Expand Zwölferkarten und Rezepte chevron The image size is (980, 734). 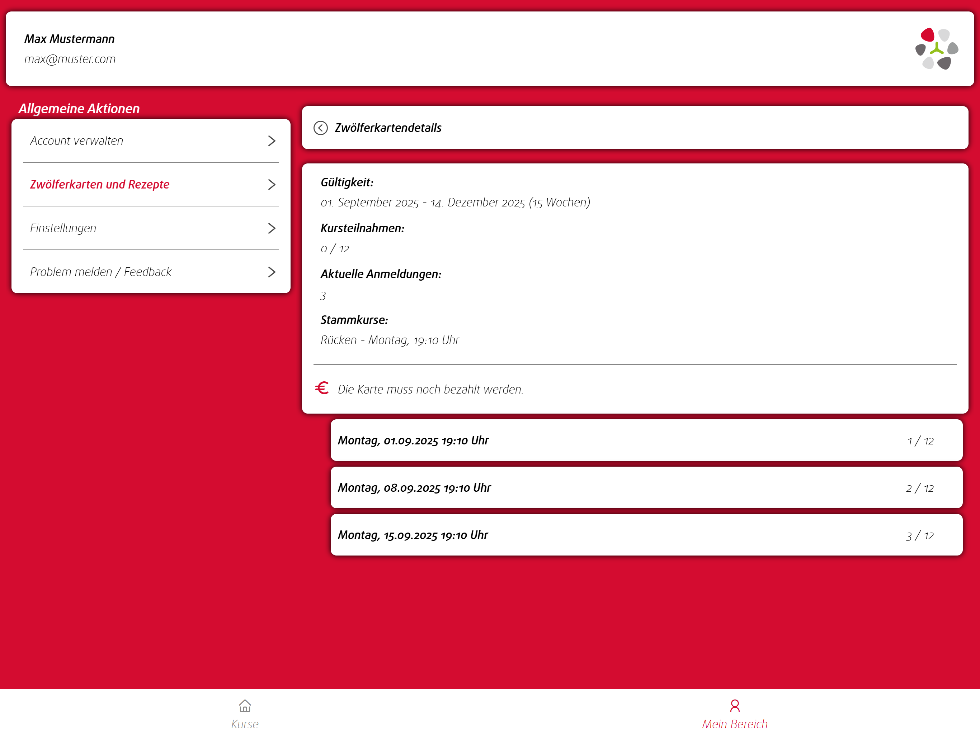point(272,185)
